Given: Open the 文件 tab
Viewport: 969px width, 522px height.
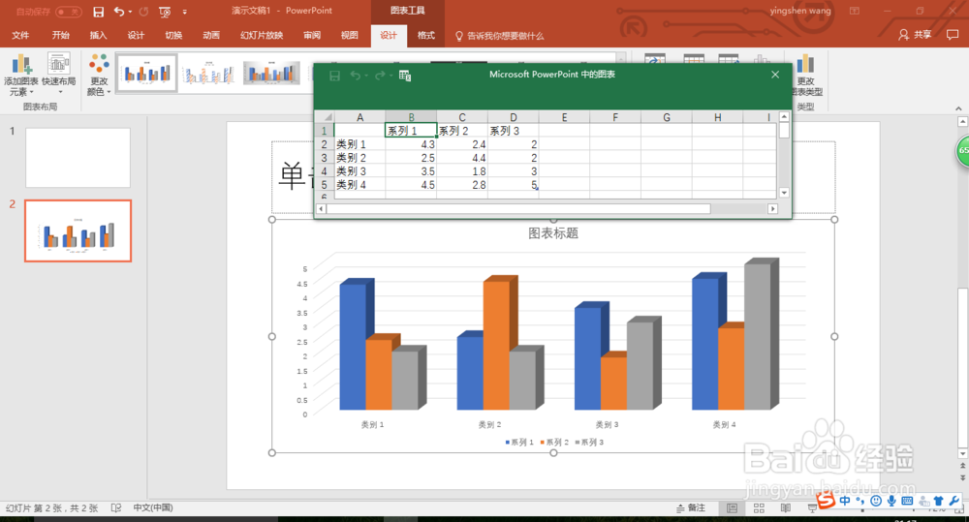Looking at the screenshot, I should (x=20, y=35).
